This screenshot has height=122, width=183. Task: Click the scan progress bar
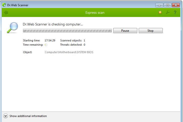point(67,31)
